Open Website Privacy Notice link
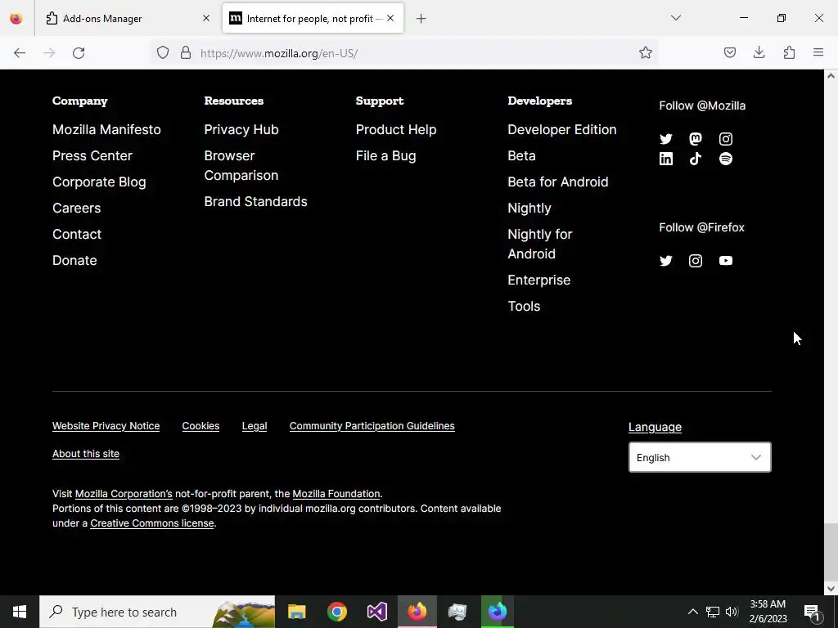 [x=106, y=426]
